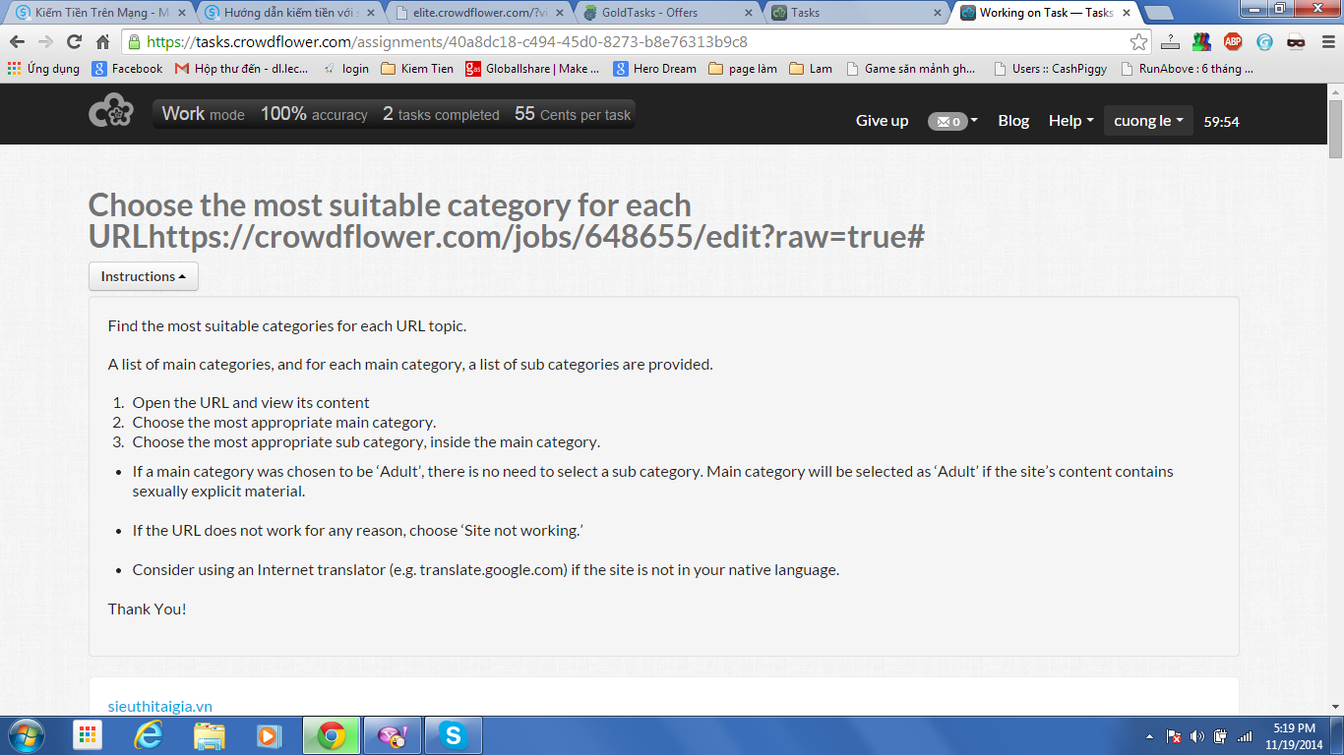
Task: Click the power plug battery tray icon
Action: point(1221,736)
